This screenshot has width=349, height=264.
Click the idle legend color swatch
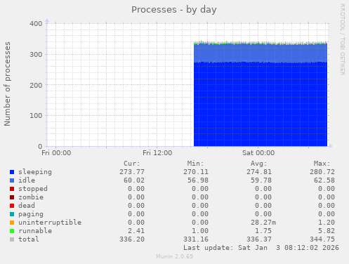coord(12,180)
